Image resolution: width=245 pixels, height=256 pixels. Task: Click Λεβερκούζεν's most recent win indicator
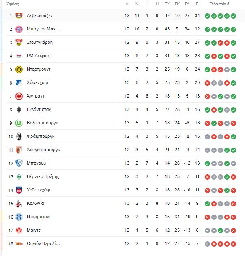tap(233, 16)
